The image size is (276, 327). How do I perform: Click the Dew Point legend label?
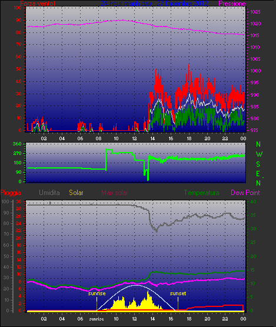245,193
